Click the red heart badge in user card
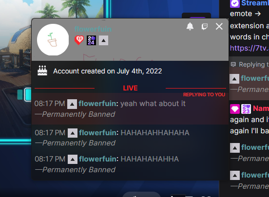269x197 pixels. pyautogui.click(x=79, y=40)
